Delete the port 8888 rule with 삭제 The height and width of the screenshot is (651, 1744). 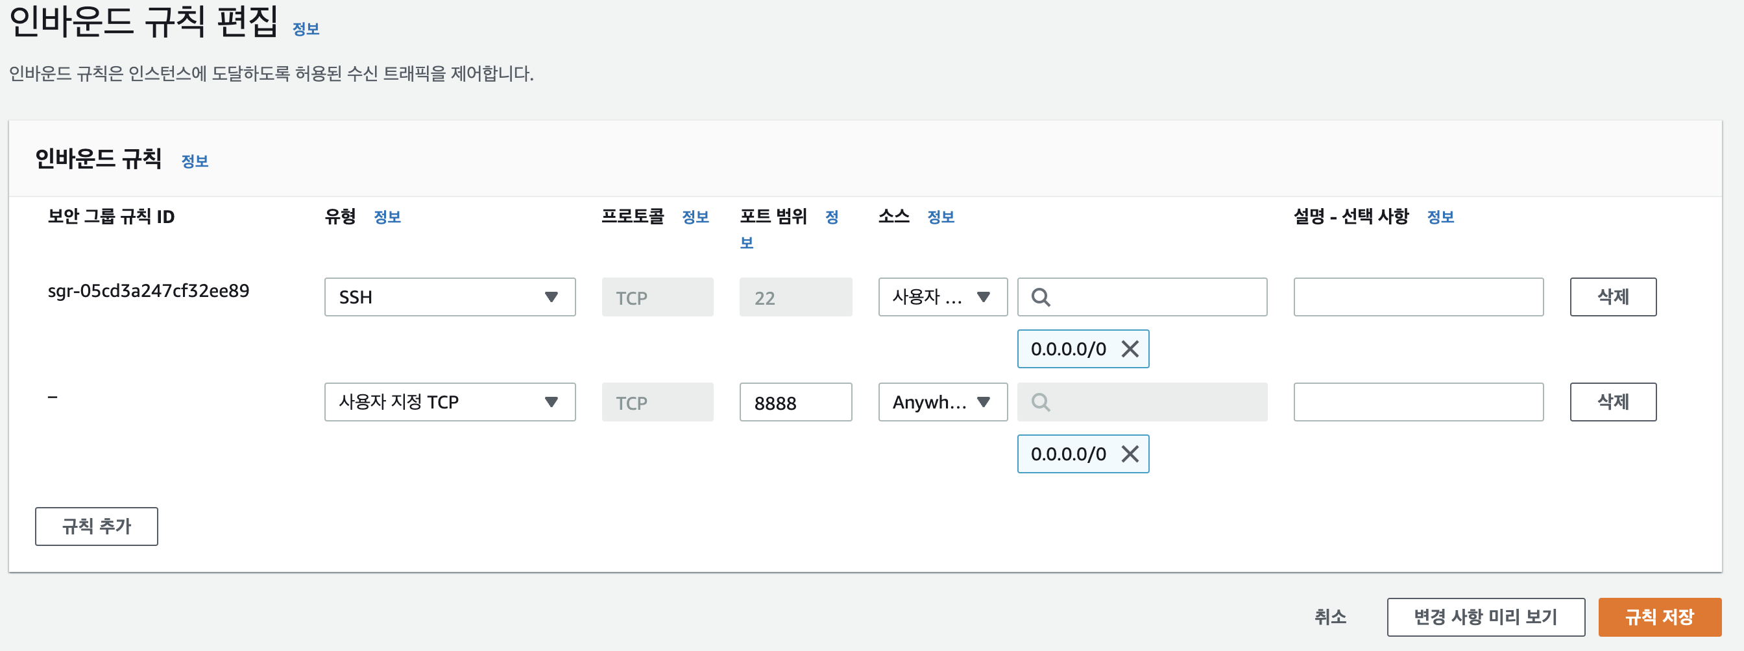1613,403
